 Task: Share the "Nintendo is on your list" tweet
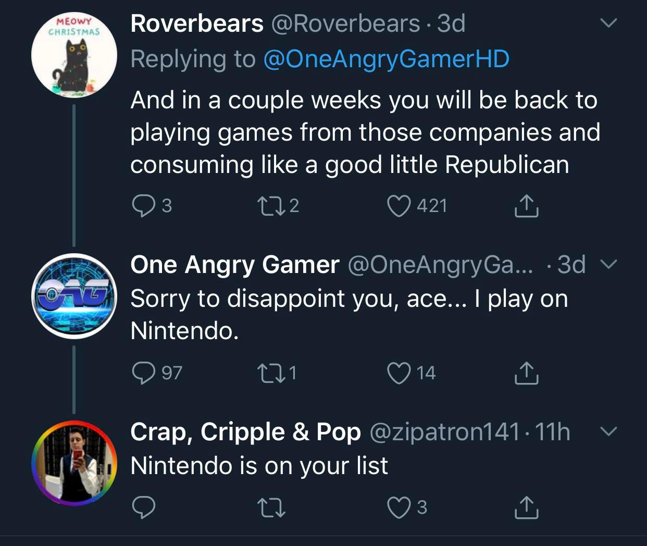526,507
